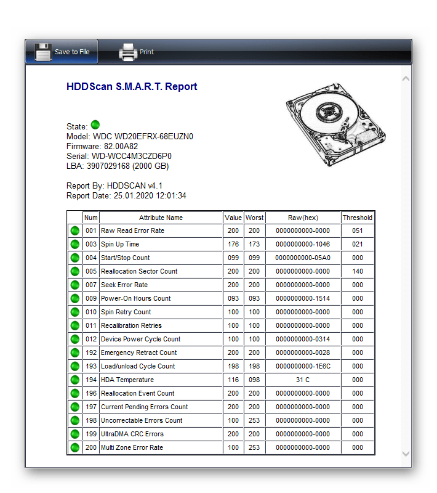Screen dimensions: 437x493
Task: Click the Print button label
Action: click(146, 52)
